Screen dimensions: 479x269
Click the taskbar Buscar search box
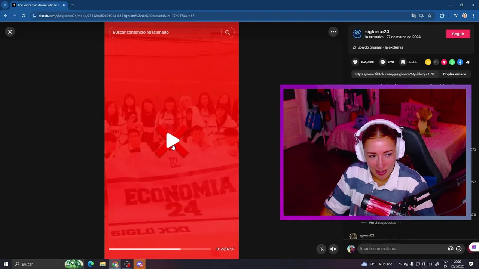(x=49, y=264)
